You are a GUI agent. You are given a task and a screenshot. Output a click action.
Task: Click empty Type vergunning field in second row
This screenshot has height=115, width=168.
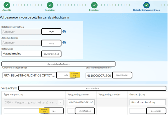point(22,111)
